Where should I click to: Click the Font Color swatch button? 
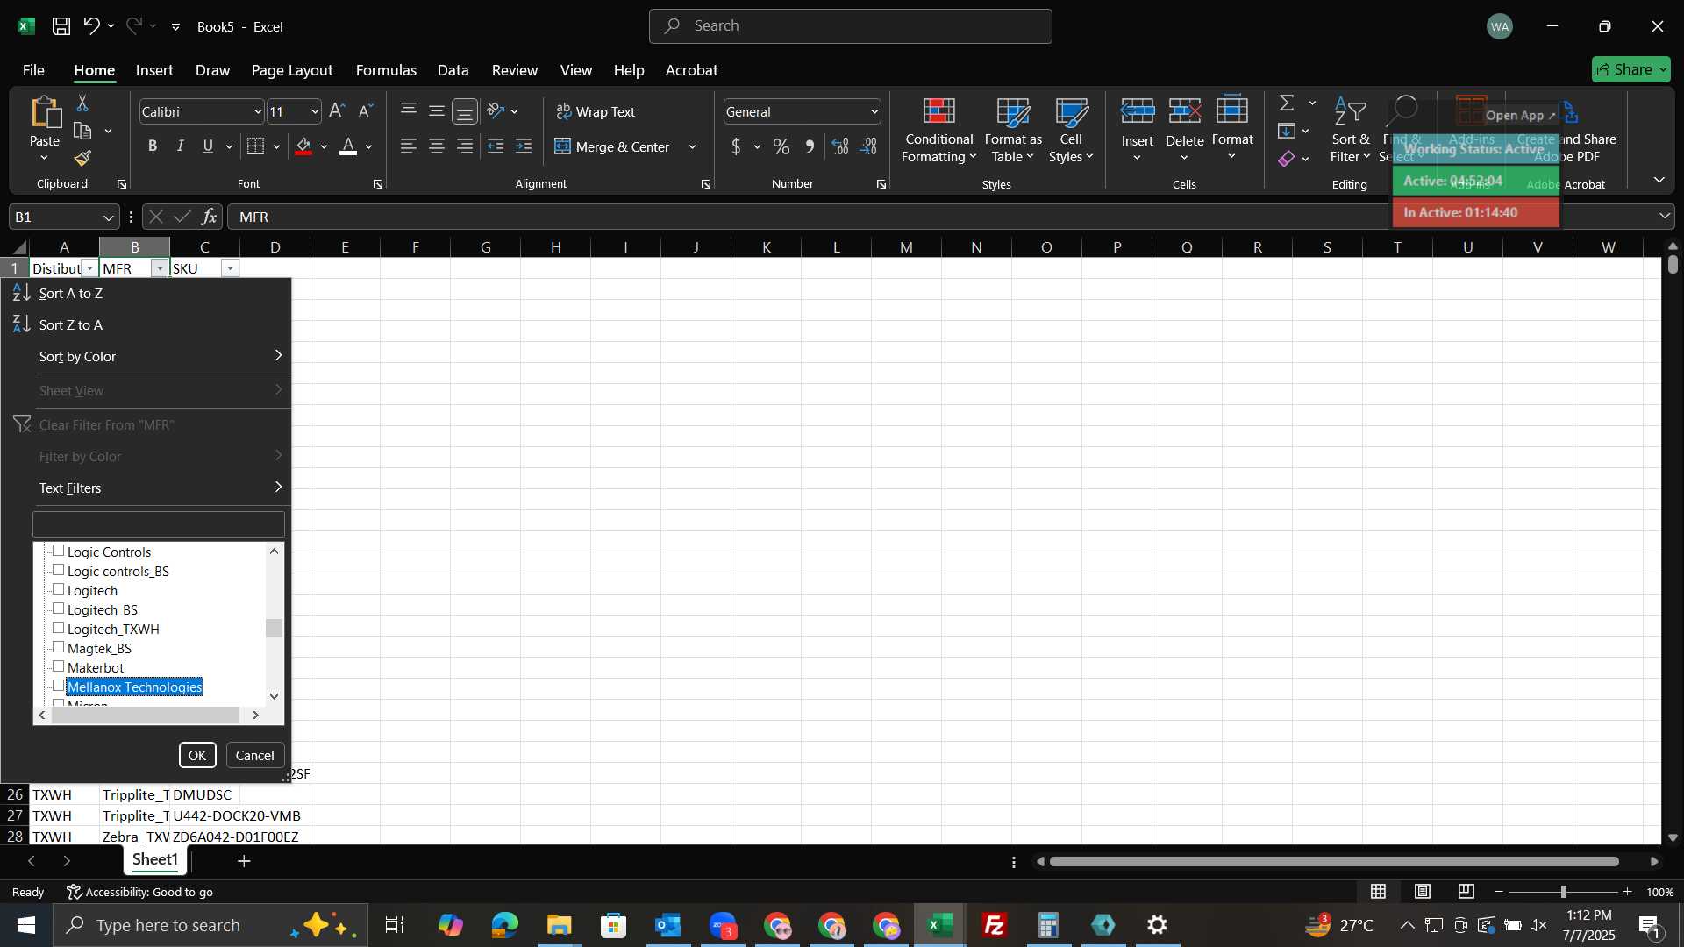pos(348,146)
